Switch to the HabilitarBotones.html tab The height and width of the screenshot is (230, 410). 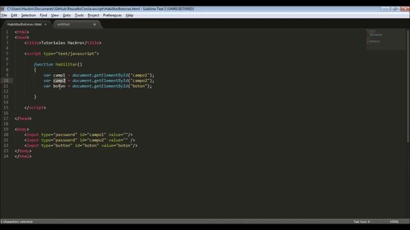24,24
